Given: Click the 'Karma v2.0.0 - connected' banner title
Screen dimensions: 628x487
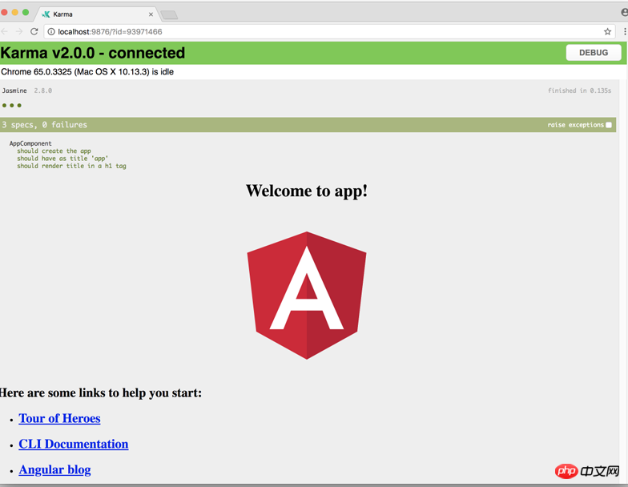Looking at the screenshot, I should tap(93, 53).
